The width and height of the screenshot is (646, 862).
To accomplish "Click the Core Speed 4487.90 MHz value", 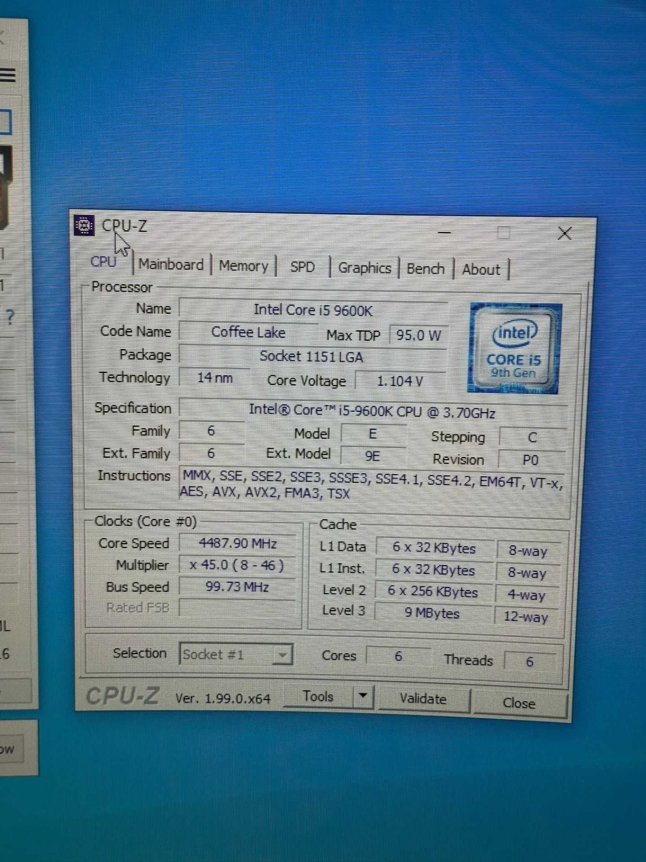I will point(238,543).
